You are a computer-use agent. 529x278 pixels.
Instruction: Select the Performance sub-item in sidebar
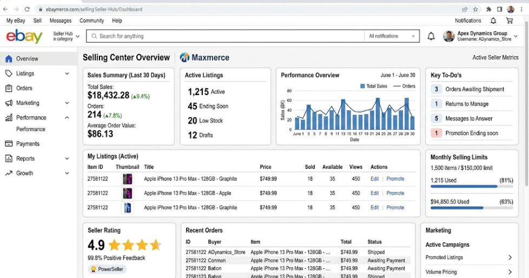click(31, 129)
